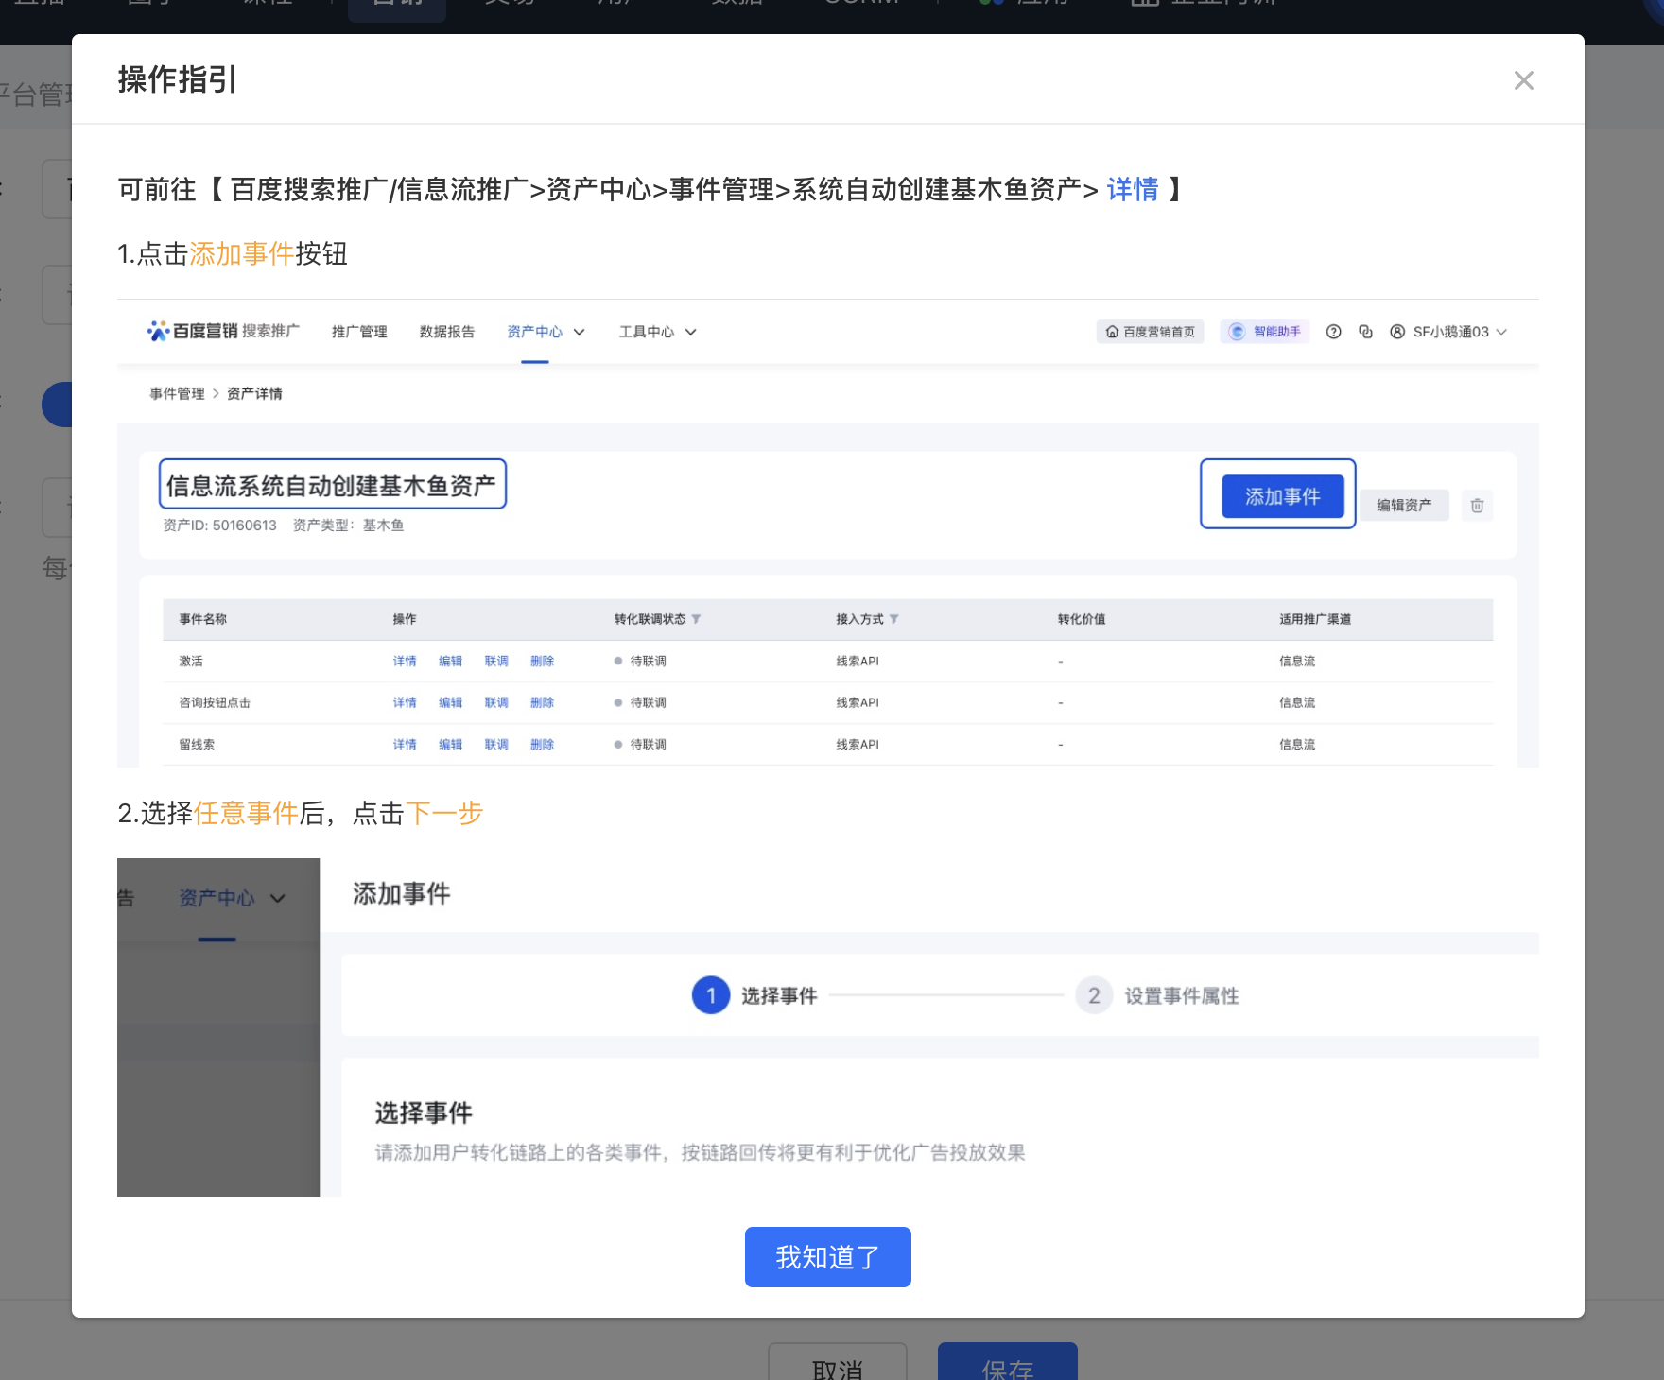Click 信息流系统自动创建基木鱼资产 title
Screen dimensions: 1664x1380
pyautogui.click(x=332, y=485)
